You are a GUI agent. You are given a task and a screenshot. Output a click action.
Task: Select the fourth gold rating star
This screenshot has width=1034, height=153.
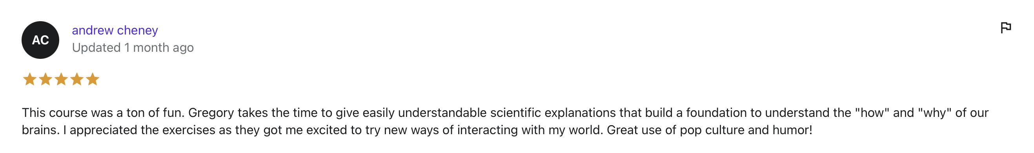pyautogui.click(x=76, y=79)
